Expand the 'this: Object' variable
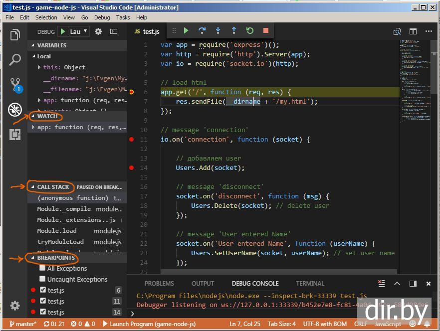 (40, 67)
